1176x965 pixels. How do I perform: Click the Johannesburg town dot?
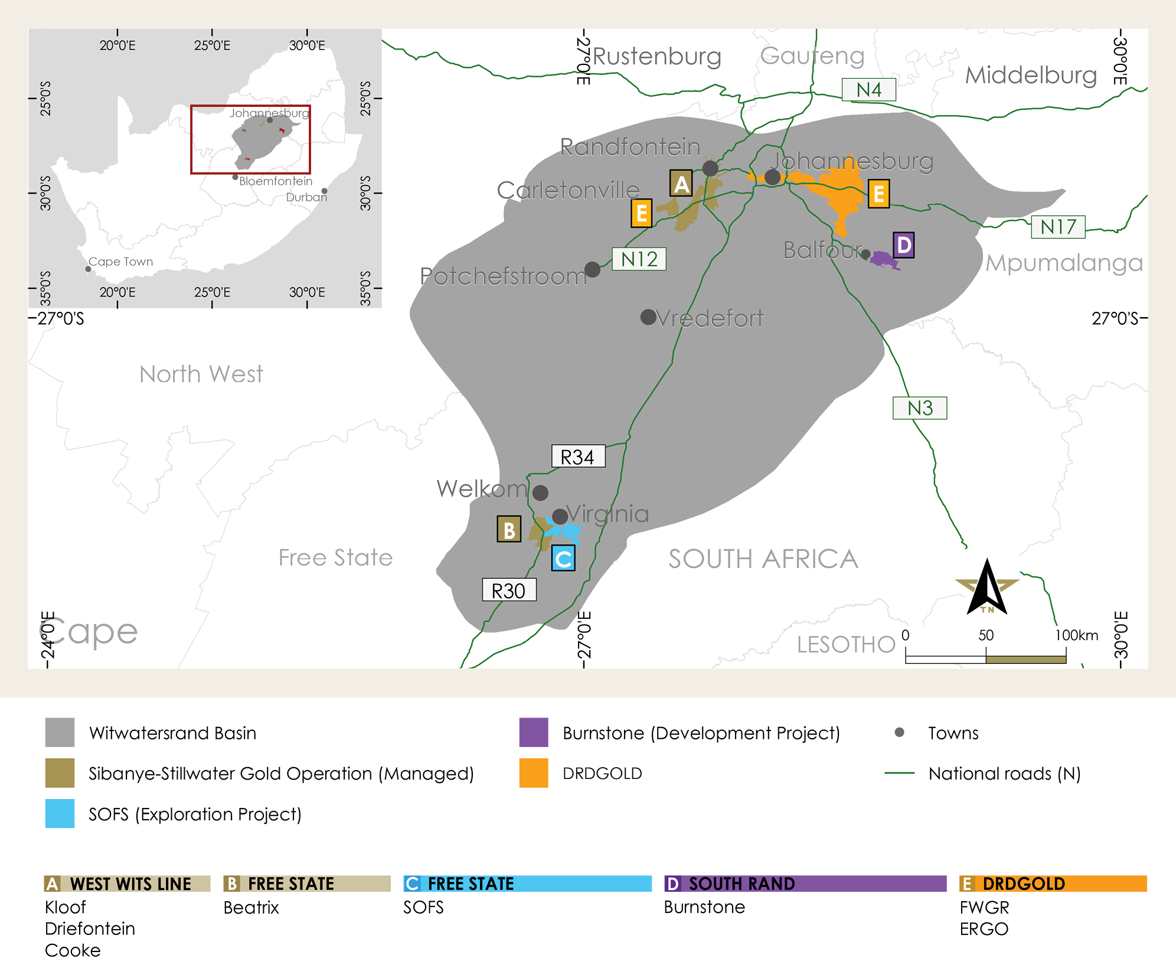(772, 177)
